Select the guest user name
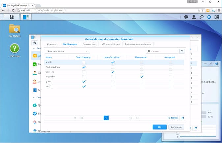The width and height of the screenshot is (222, 143). [48, 82]
